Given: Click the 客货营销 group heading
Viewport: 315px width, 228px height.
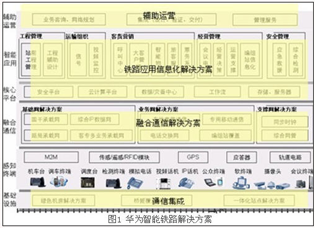Looking at the screenshot, I should tap(122, 37).
